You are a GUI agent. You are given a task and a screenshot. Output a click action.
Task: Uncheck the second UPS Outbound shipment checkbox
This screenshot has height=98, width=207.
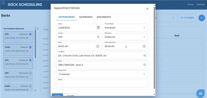(x=30, y=60)
